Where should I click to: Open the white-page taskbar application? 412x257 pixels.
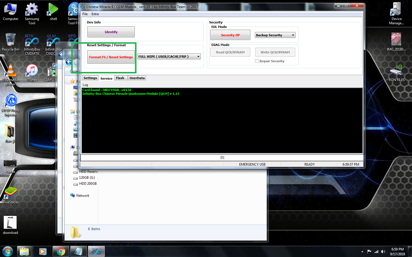point(78,252)
